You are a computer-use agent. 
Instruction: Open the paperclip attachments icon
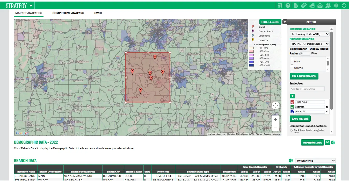304,5
